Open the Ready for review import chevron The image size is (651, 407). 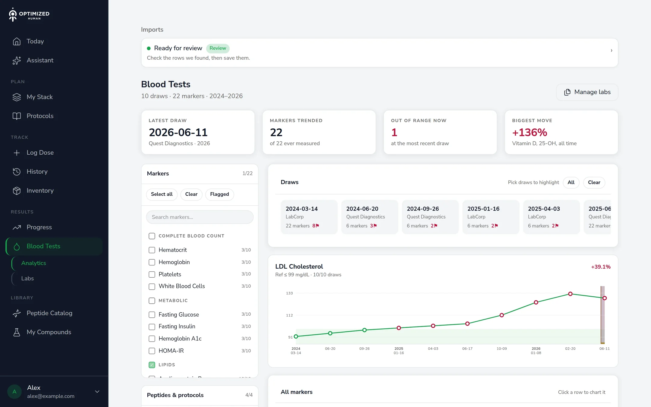[612, 50]
